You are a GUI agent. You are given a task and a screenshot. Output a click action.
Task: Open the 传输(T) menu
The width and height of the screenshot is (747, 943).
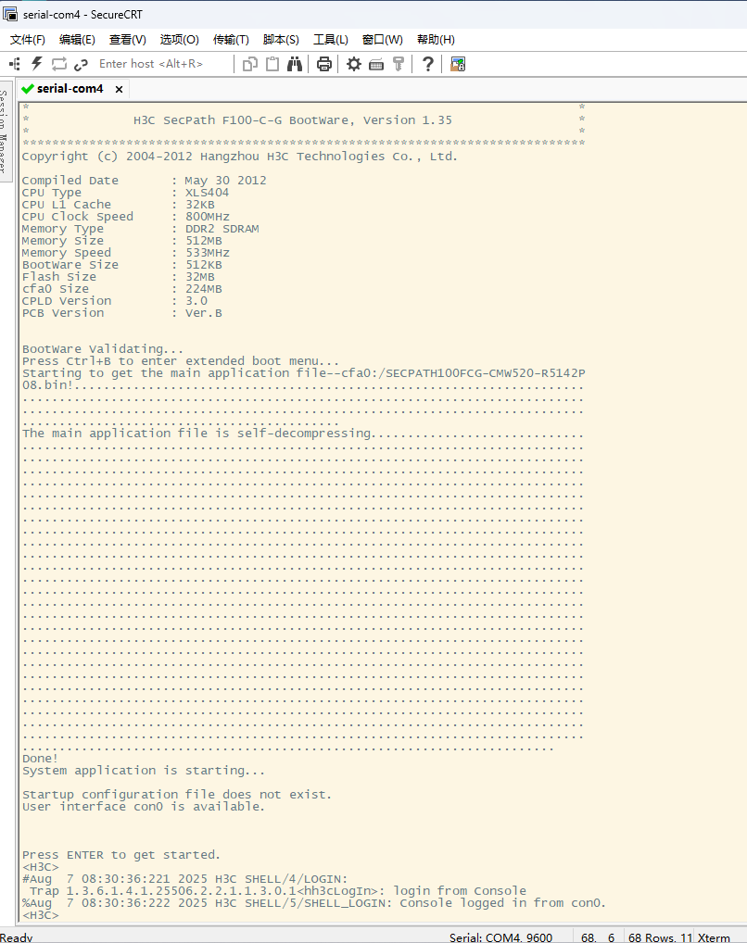[x=231, y=40]
